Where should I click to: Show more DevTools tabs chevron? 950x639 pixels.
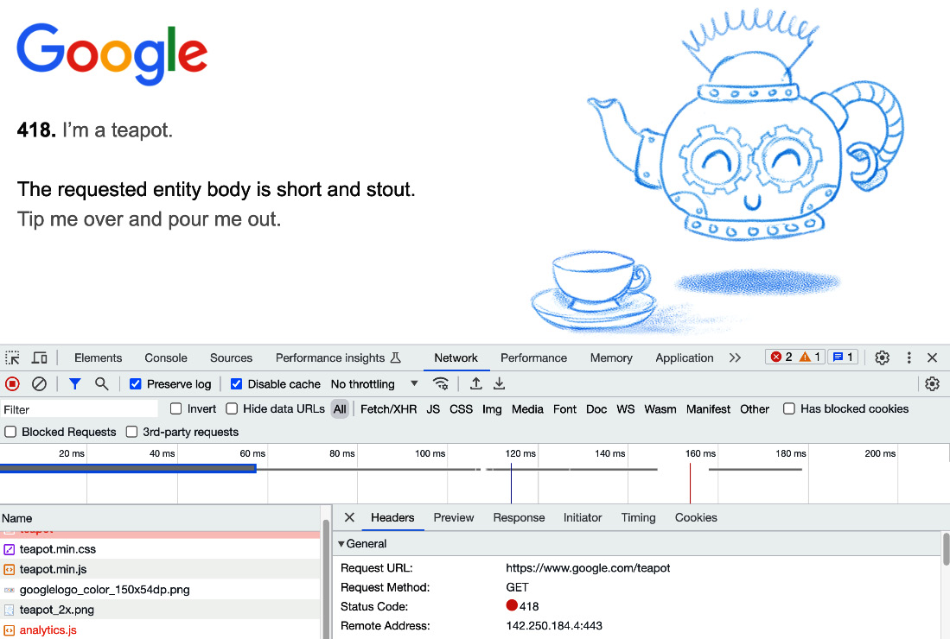tap(735, 357)
